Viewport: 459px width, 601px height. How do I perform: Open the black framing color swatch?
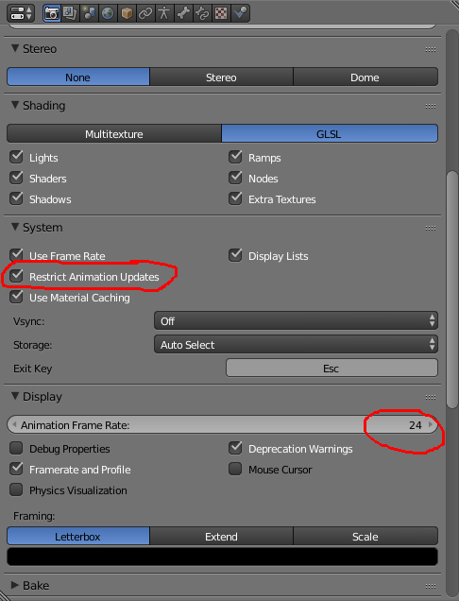[222, 557]
